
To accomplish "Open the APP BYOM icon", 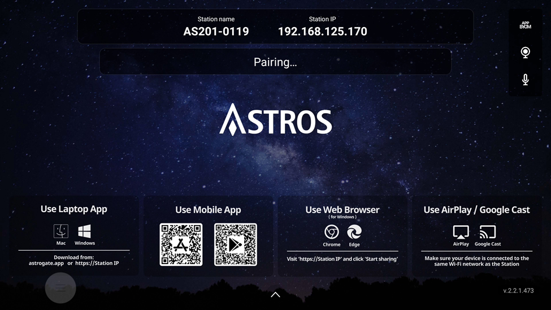I will (525, 25).
